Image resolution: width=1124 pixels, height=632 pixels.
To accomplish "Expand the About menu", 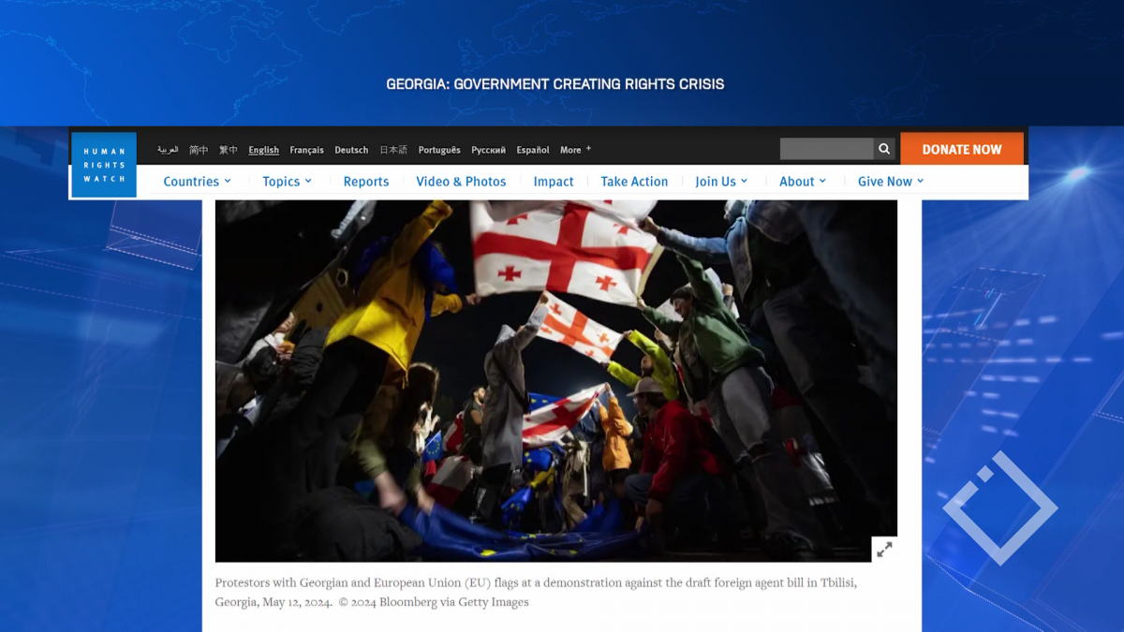I will point(803,182).
